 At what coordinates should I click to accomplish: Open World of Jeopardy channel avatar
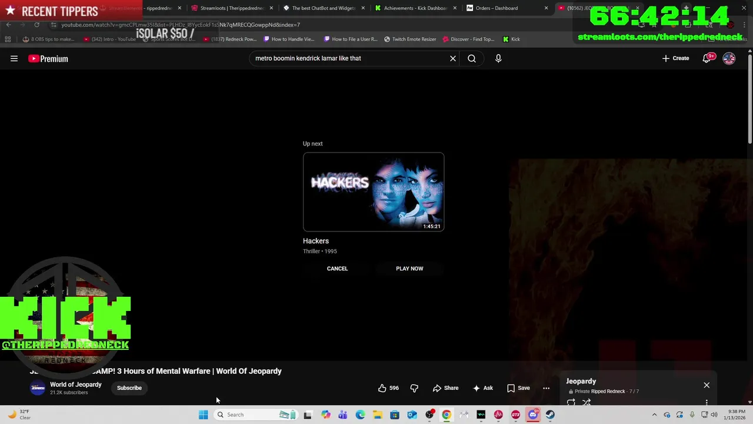point(38,388)
